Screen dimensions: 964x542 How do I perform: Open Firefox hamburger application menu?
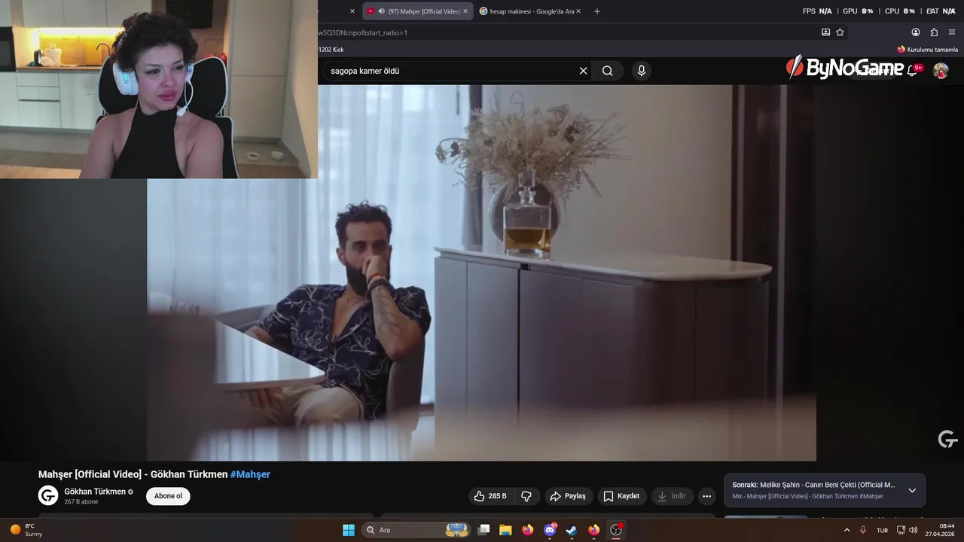click(x=952, y=32)
